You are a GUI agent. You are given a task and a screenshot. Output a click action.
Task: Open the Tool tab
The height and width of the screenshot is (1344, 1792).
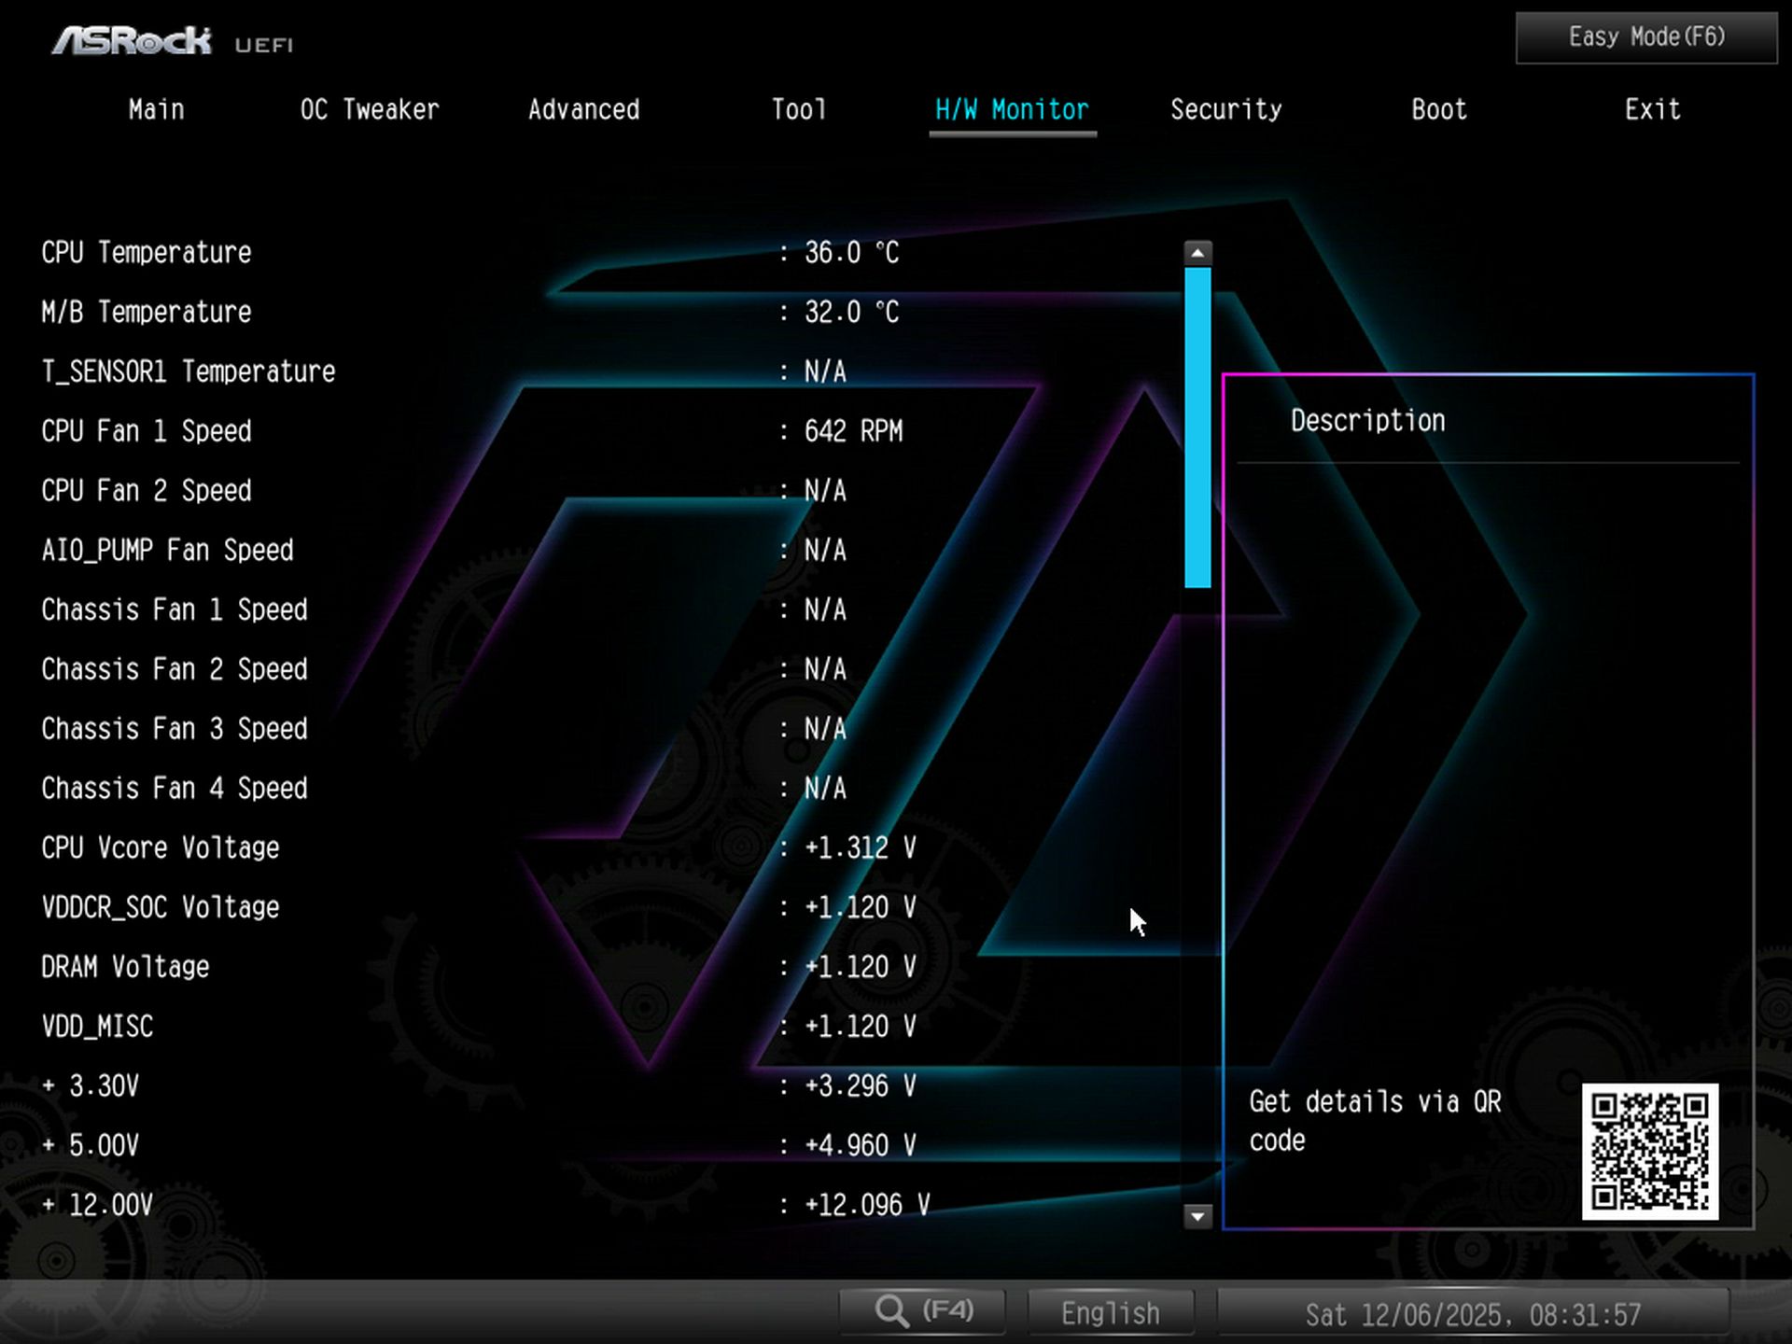pyautogui.click(x=798, y=109)
